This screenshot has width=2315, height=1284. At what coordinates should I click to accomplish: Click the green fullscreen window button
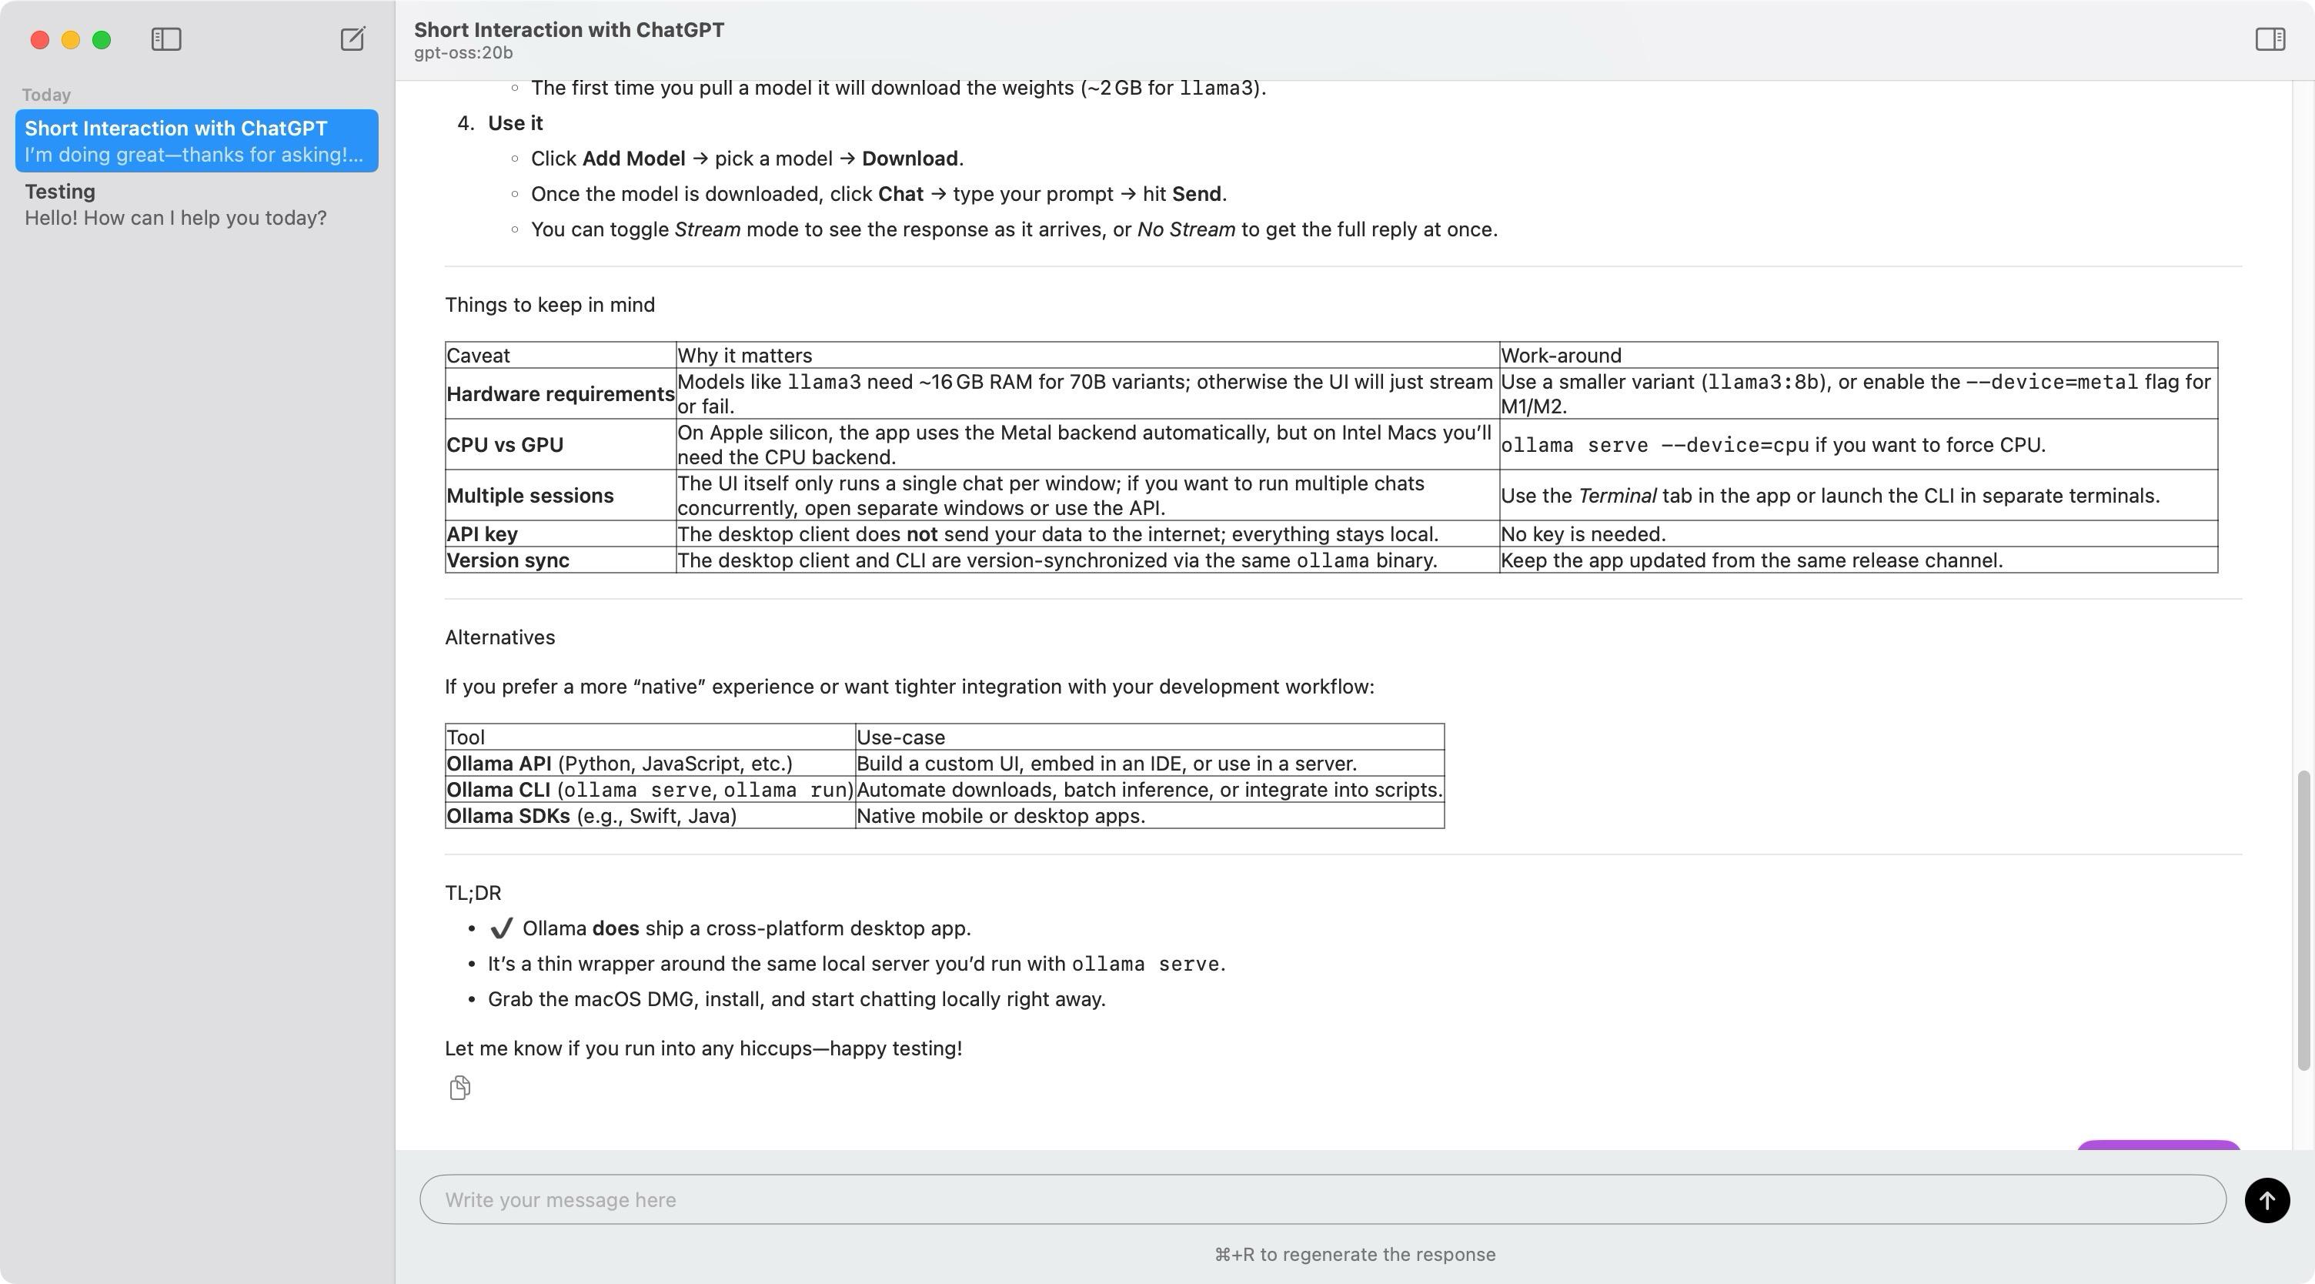(x=102, y=39)
